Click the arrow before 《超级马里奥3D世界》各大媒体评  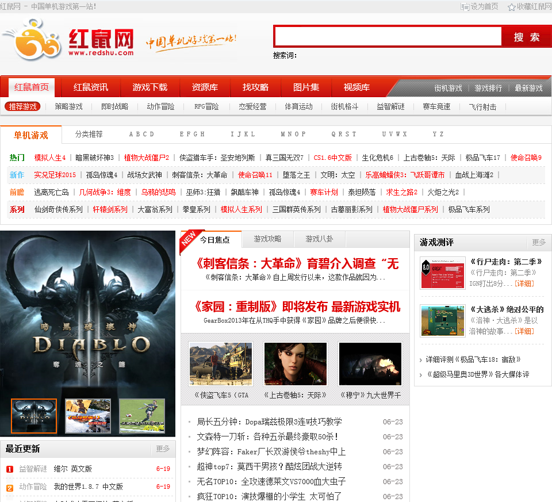(421, 375)
